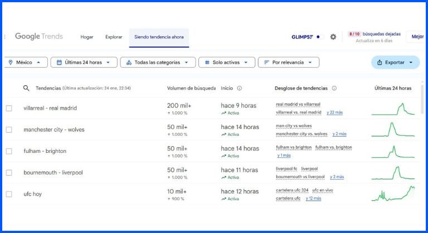Click the Últimas 24 horas column header
Screen dimensions: 428x233
(393, 88)
